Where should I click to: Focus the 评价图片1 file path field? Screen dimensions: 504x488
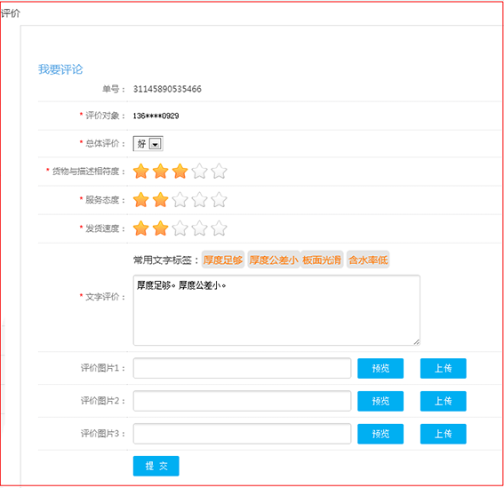[242, 368]
